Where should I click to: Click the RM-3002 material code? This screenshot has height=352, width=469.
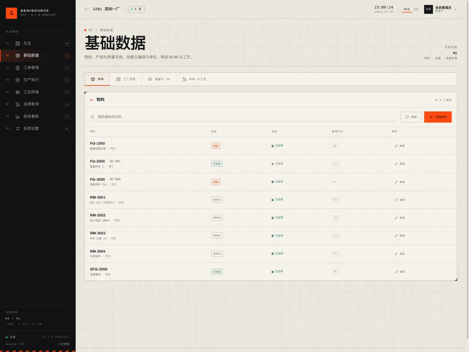(x=98, y=216)
